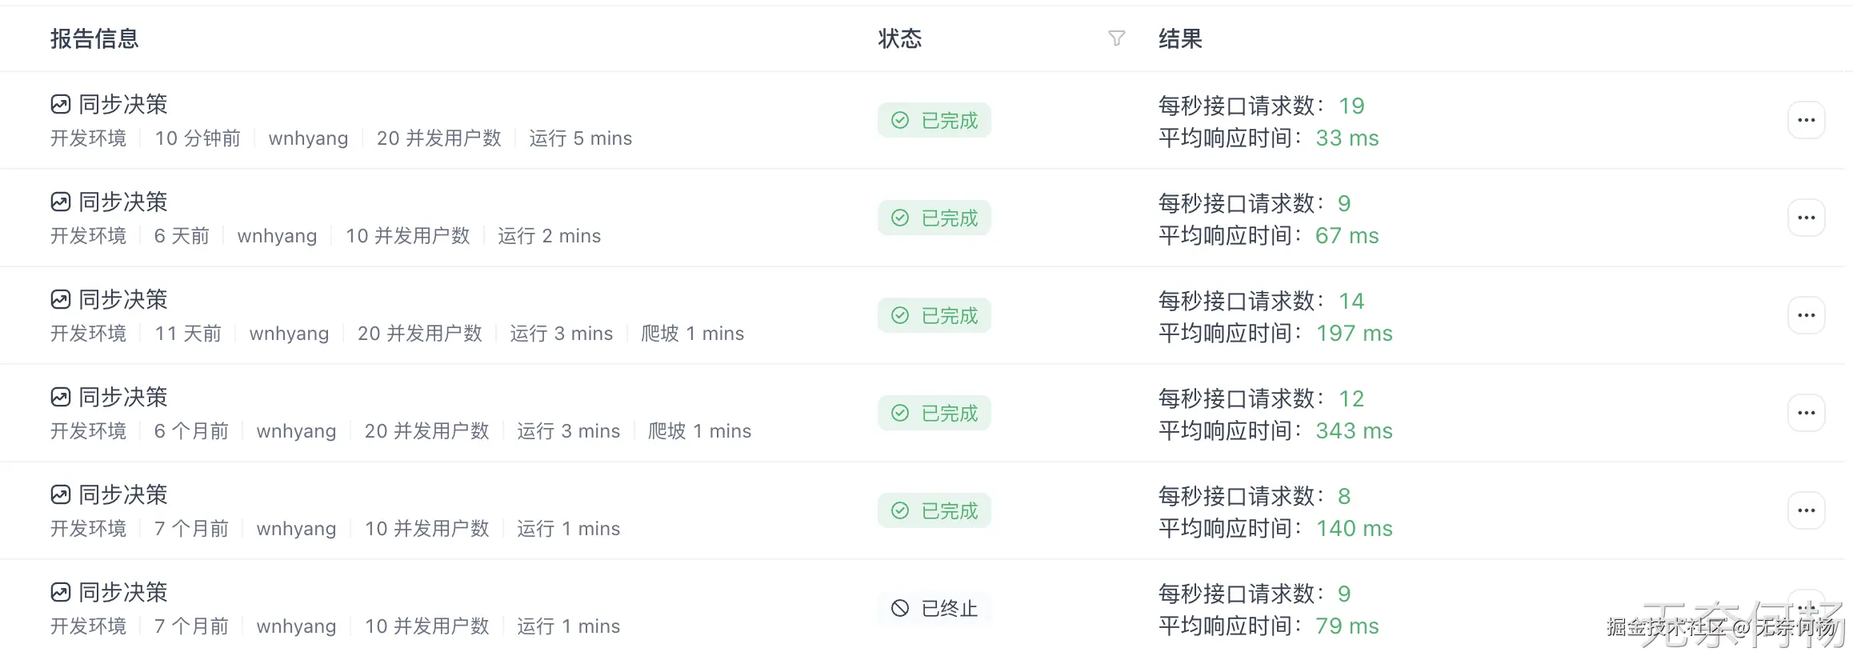Open the 同步决策 report with 67 ms response
Viewport: 1853px width, 656px height.
point(122,202)
